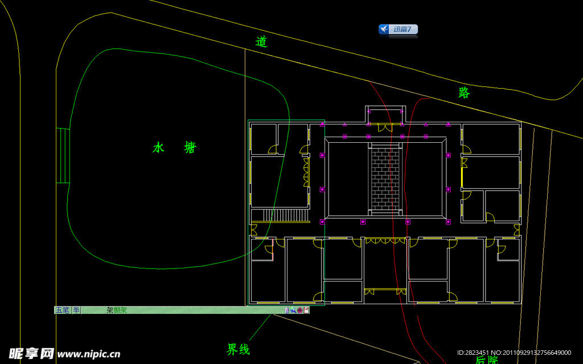Click the red round icon on IME bar
This screenshot has width=583, height=364.
[x=299, y=311]
